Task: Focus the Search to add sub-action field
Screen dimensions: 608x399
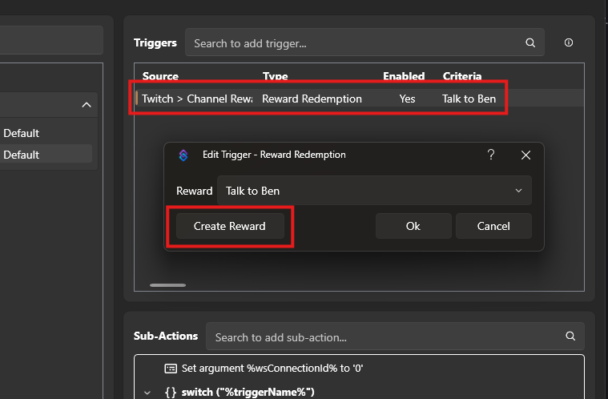Action: pyautogui.click(x=395, y=337)
